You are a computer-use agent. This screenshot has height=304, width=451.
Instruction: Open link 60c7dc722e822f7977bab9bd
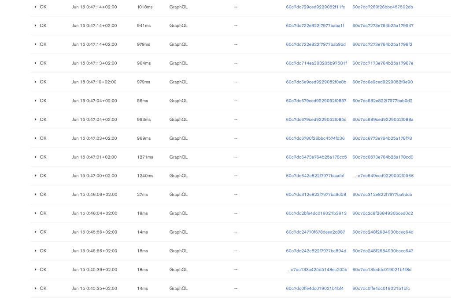pyautogui.click(x=315, y=44)
